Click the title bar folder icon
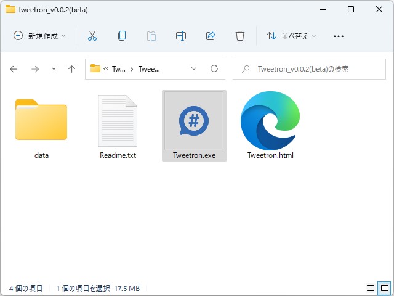This screenshot has width=394, height=296. [10, 9]
